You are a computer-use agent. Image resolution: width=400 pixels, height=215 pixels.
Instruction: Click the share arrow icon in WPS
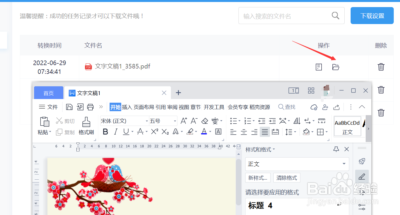[336, 107]
